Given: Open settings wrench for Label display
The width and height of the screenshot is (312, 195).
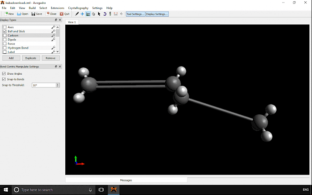Looking at the screenshot, I should [53, 52].
